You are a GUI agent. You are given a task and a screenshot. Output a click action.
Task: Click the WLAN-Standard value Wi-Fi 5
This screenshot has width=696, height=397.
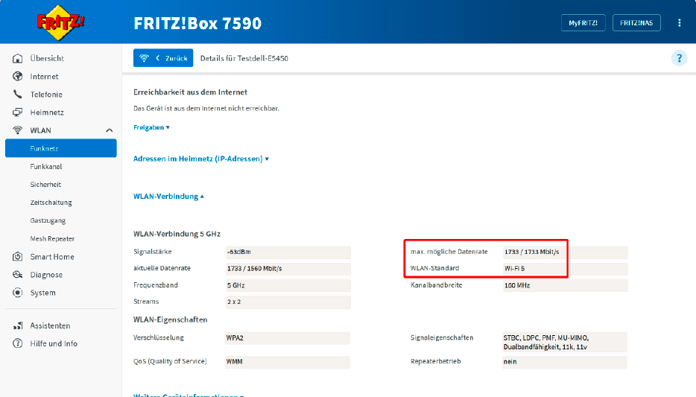(x=565, y=268)
